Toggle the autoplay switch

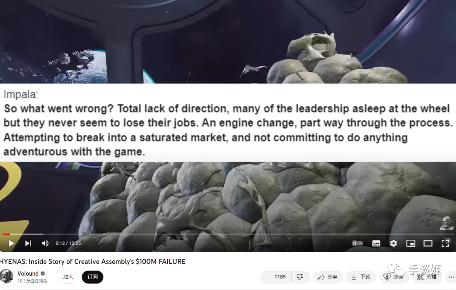(358, 243)
